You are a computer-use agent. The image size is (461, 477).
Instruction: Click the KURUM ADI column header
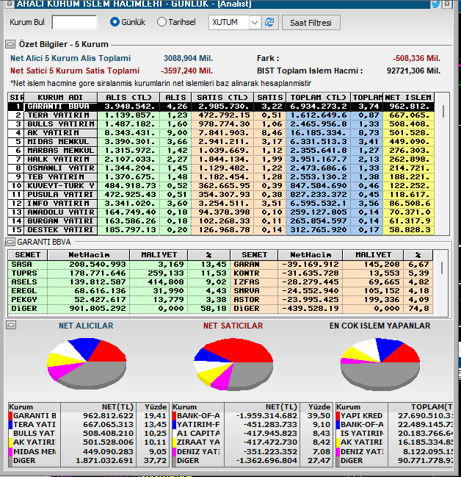coord(60,98)
